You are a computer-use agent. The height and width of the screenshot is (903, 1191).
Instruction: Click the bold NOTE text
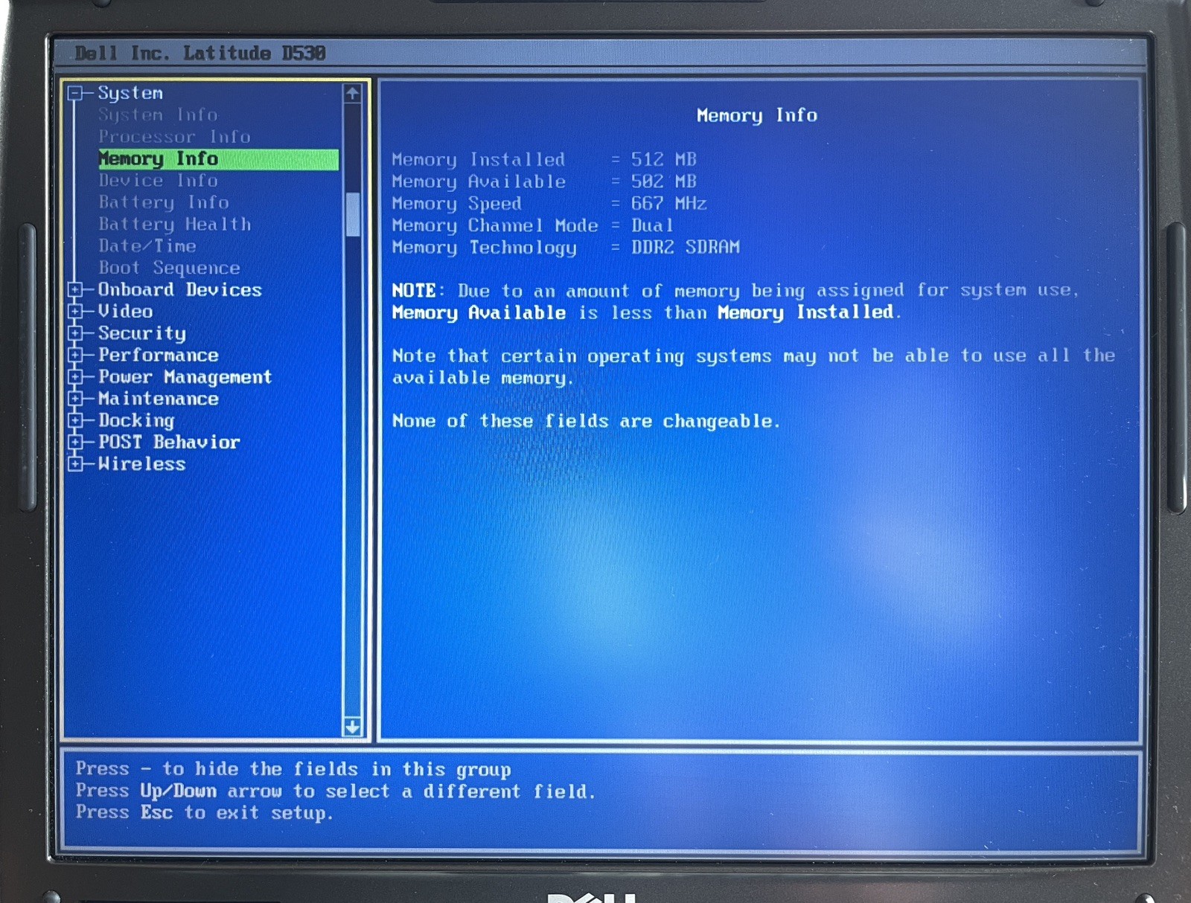(415, 291)
